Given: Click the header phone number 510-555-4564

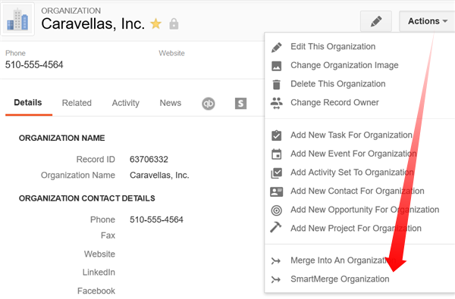Looking at the screenshot, I should [34, 64].
